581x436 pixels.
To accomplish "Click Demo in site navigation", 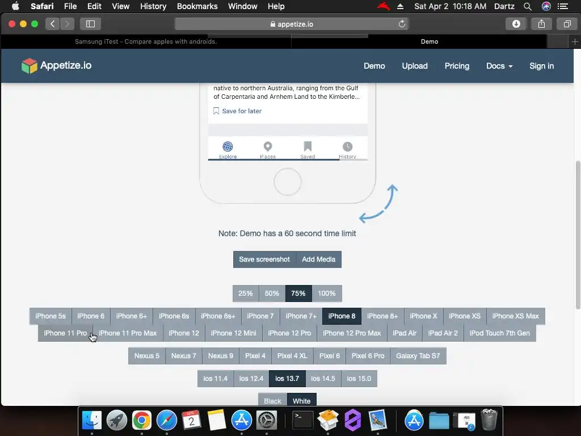I will (x=374, y=66).
